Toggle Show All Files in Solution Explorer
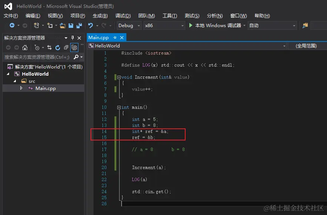 point(74,47)
